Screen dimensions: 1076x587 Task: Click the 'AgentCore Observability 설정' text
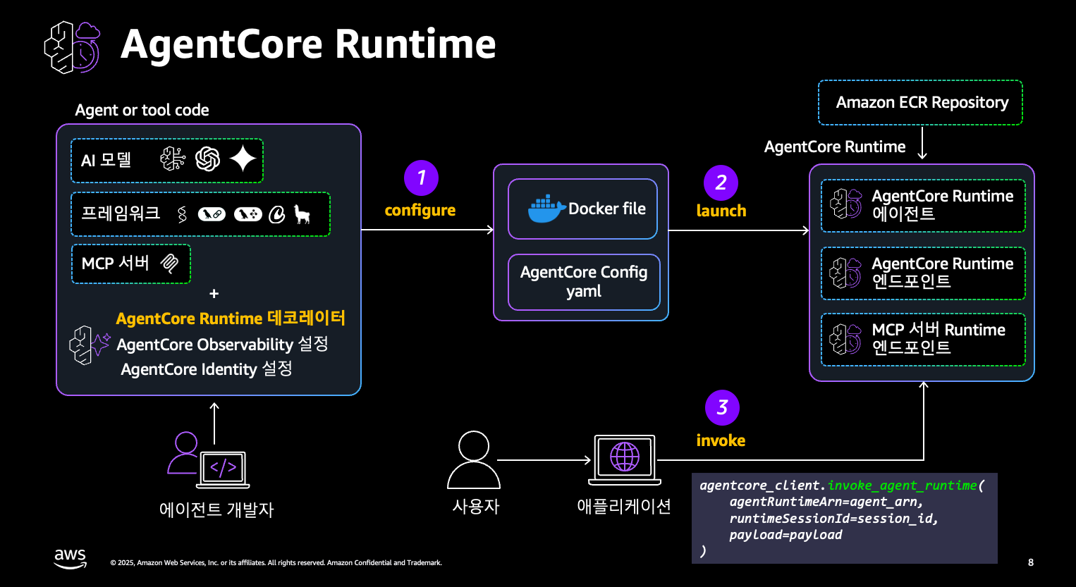[x=222, y=345]
